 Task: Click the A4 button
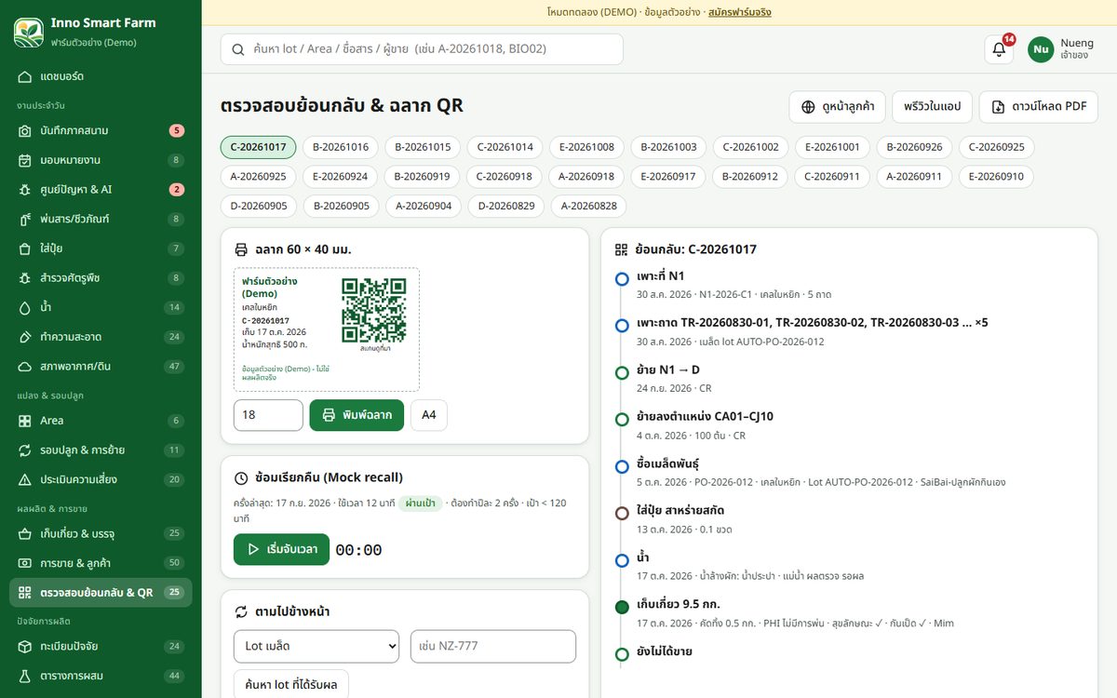pyautogui.click(x=429, y=415)
